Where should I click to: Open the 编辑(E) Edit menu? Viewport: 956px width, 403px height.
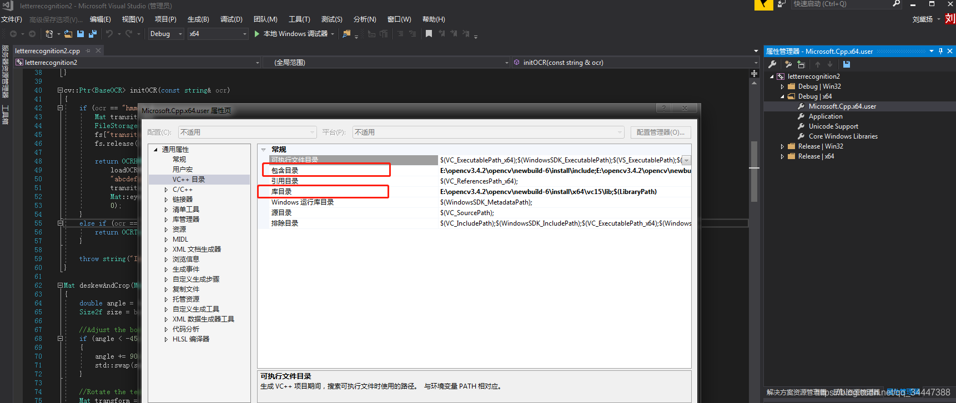click(100, 19)
